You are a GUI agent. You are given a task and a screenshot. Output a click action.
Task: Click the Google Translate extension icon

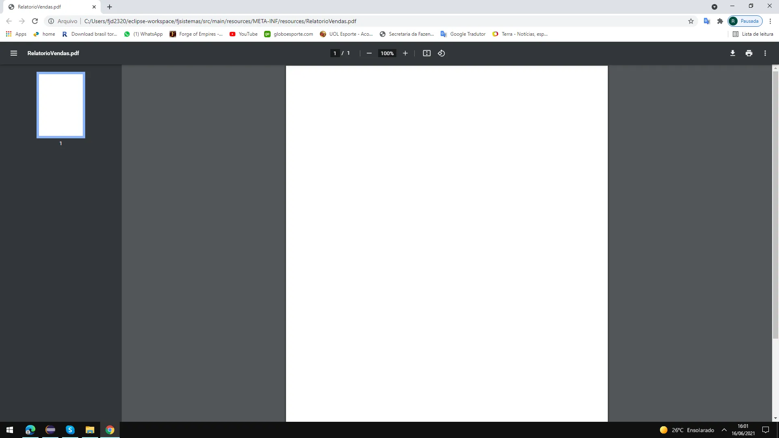[707, 21]
